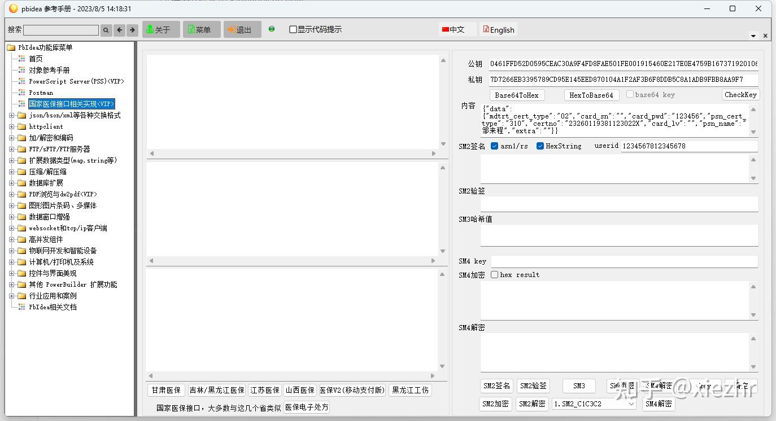This screenshot has height=421, width=776.
Task: Switch language to English
Action: coord(498,29)
